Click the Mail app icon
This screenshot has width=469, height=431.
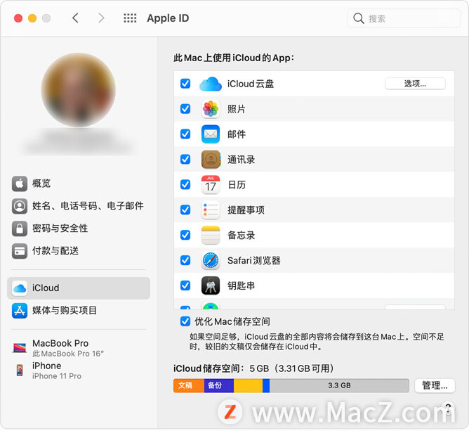[x=211, y=134]
